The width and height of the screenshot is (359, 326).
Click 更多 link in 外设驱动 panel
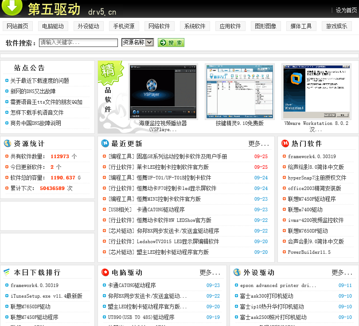342,272
